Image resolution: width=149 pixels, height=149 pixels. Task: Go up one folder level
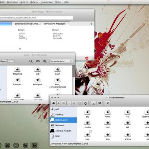(74, 103)
